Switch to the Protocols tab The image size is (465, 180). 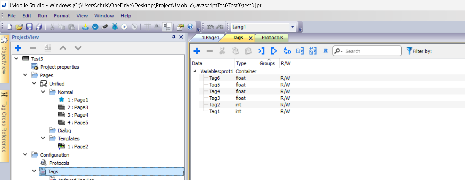272,38
